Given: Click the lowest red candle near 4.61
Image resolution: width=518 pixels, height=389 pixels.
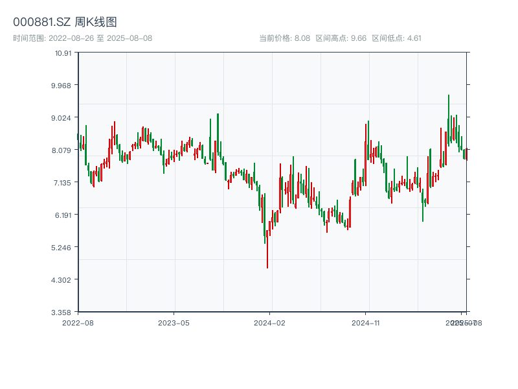Looking at the screenshot, I should [267, 250].
